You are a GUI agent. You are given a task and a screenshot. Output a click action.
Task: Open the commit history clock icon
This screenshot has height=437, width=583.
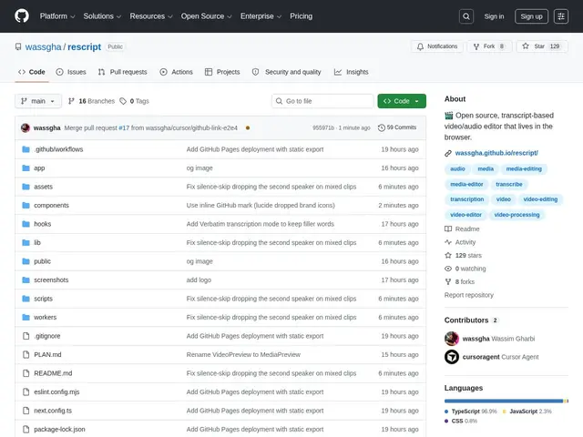coord(381,127)
